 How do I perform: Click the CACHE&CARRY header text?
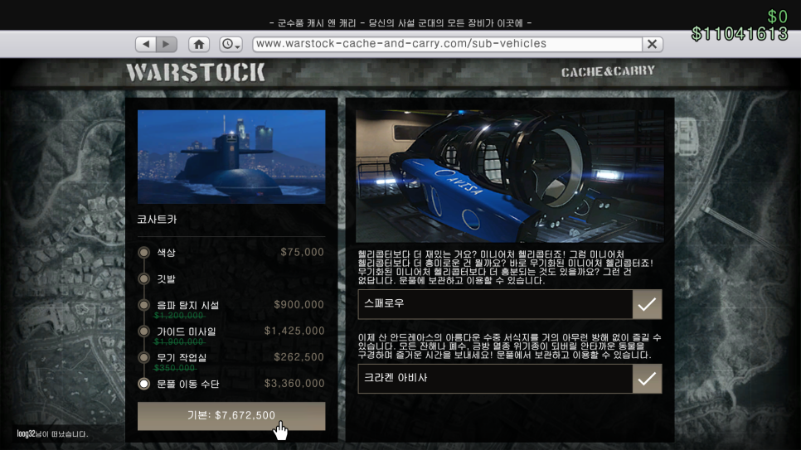tap(608, 71)
